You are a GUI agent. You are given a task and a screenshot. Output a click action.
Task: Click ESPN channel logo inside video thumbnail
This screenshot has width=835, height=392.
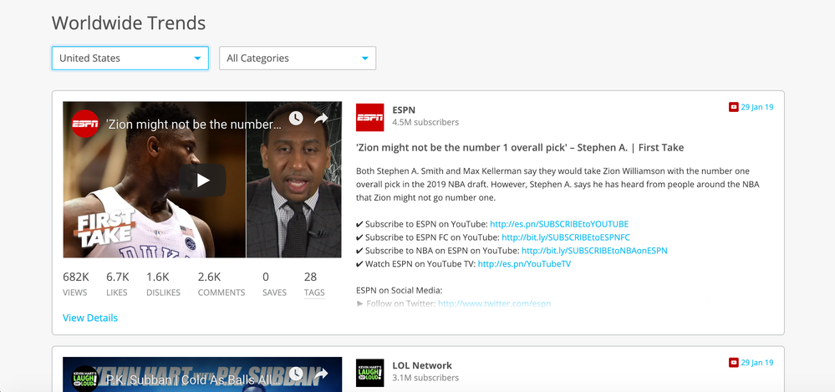pyautogui.click(x=85, y=124)
